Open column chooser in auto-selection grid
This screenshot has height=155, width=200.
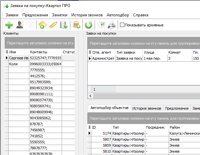(89, 127)
